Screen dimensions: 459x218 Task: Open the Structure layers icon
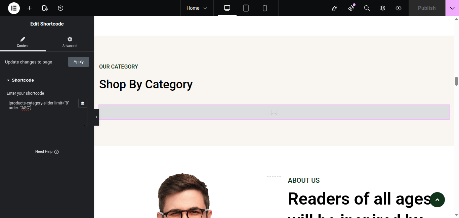click(383, 8)
